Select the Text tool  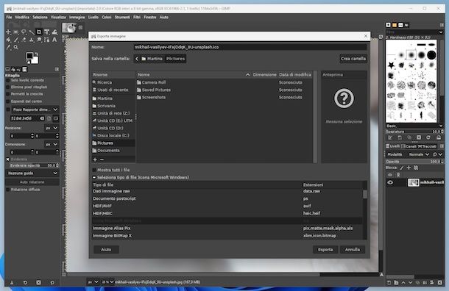[x=54, y=40]
